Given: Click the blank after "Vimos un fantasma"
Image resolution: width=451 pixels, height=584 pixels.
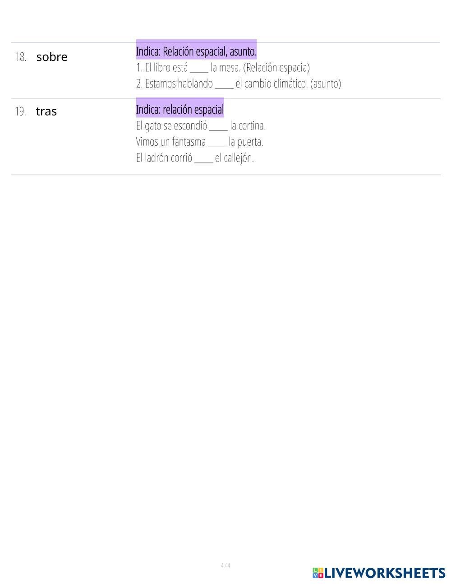Looking at the screenshot, I should tap(217, 142).
